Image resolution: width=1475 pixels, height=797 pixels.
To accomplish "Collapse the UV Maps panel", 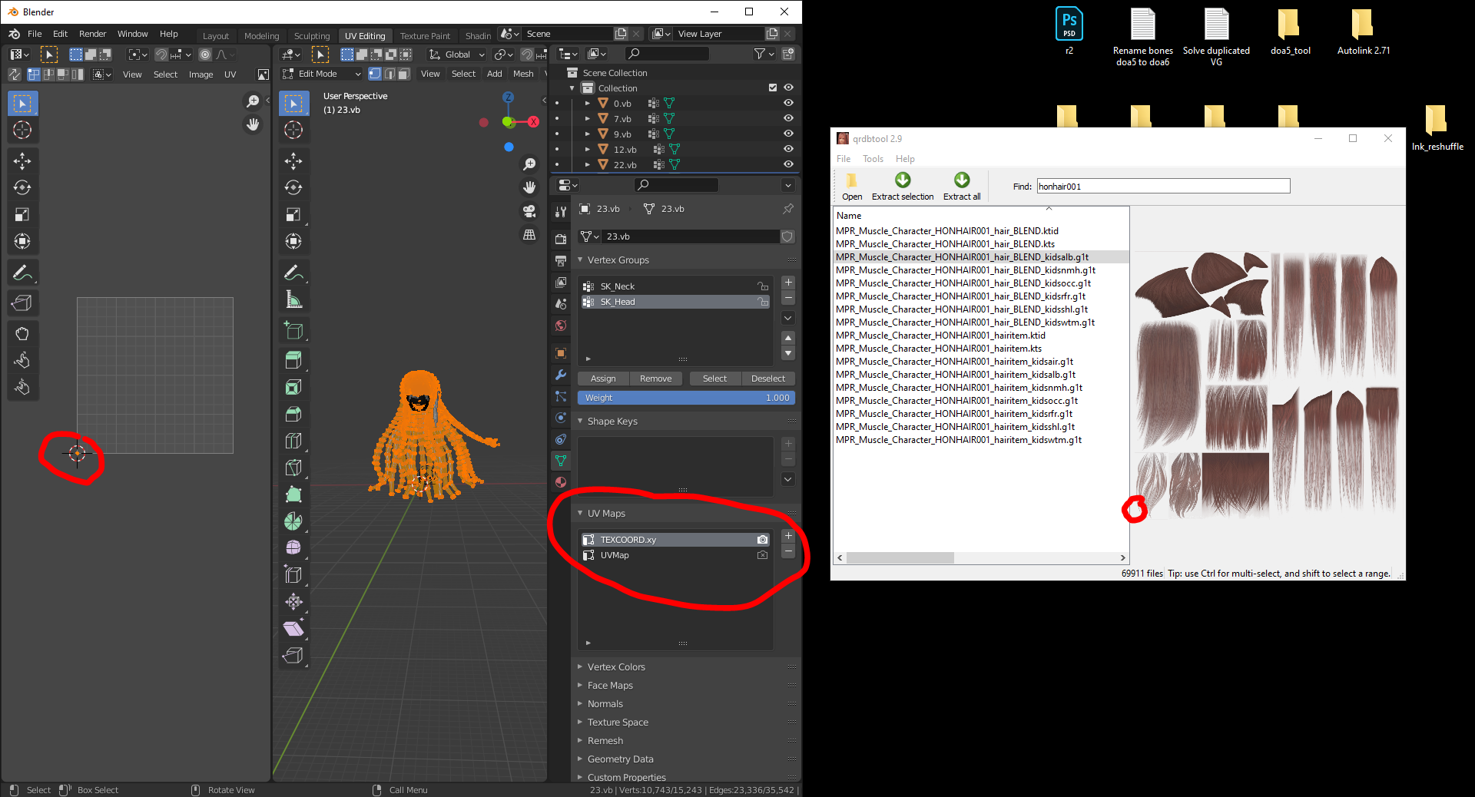I will (580, 513).
